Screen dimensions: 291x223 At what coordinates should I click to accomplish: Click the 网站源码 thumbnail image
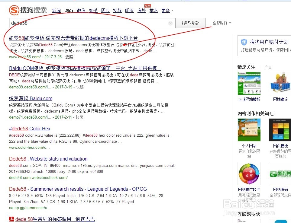pyautogui.click(x=280, y=174)
